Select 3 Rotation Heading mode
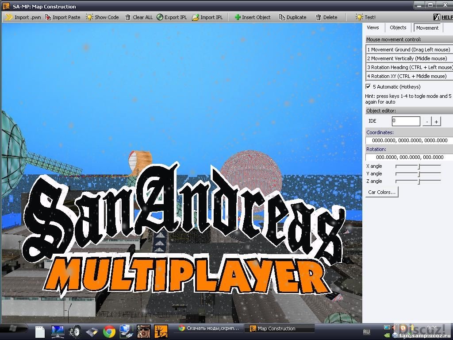The image size is (453, 340). pos(409,67)
